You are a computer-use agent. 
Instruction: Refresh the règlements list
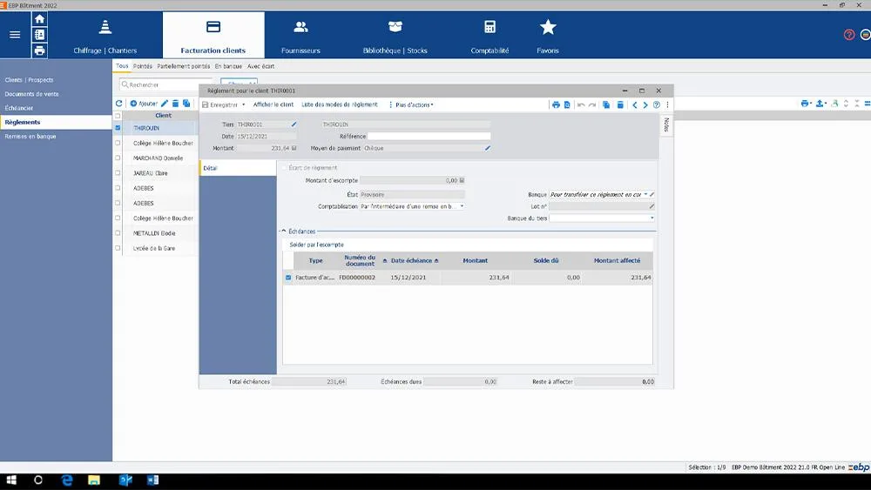pos(118,104)
